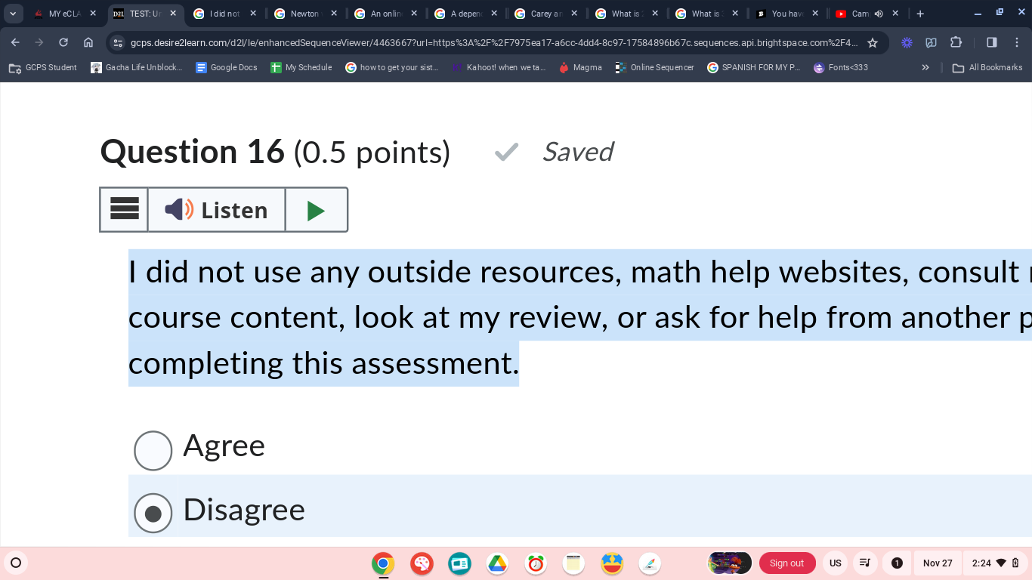Open the Extensions puzzle icon
This screenshot has height=580, width=1032.
(956, 43)
